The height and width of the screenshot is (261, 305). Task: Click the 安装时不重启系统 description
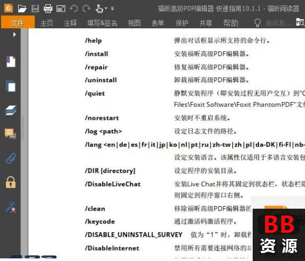click(x=202, y=118)
